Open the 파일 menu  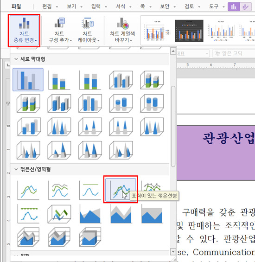[x=16, y=6]
